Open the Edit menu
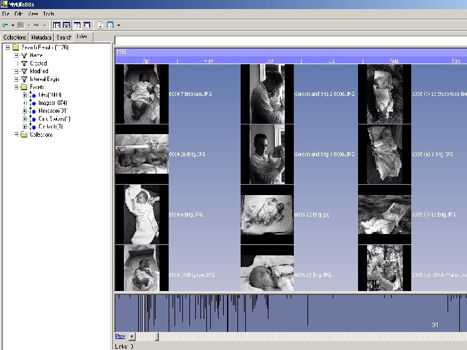The width and height of the screenshot is (467, 350). pos(18,14)
